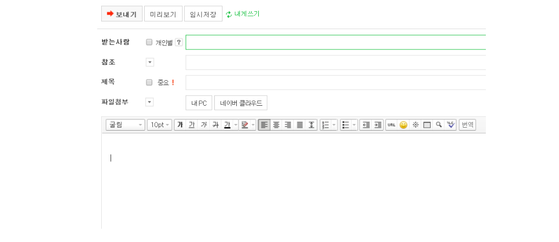Image resolution: width=559 pixels, height=242 pixels.
Task: Check the 중요 important checkbox
Action: (149, 82)
